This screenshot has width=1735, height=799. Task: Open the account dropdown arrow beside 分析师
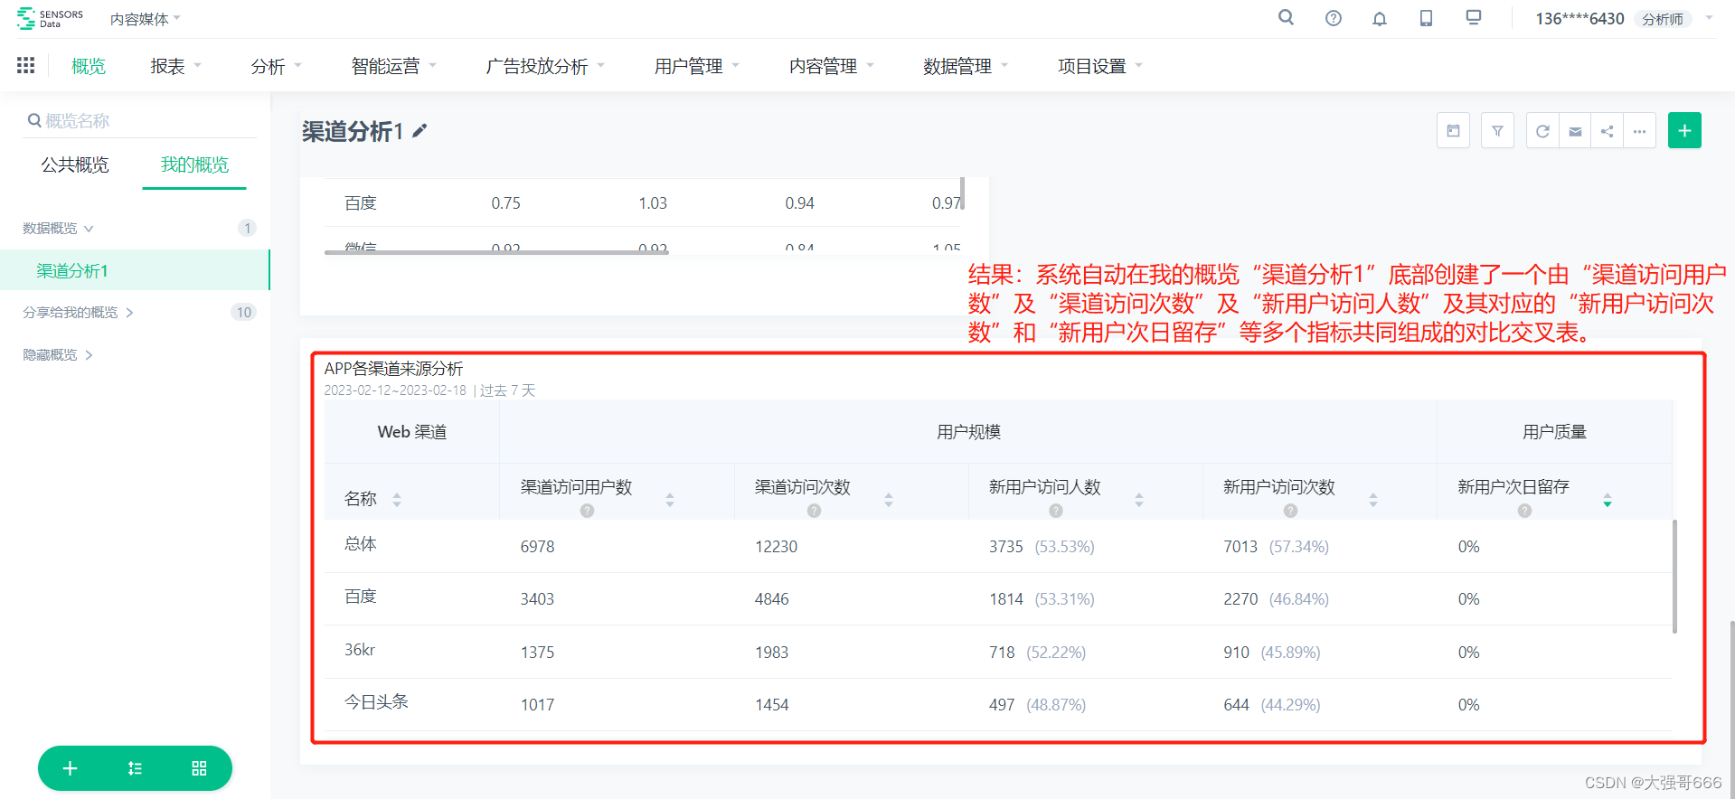coord(1709,18)
